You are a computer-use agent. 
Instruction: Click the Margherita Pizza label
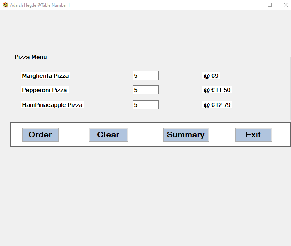point(45,75)
